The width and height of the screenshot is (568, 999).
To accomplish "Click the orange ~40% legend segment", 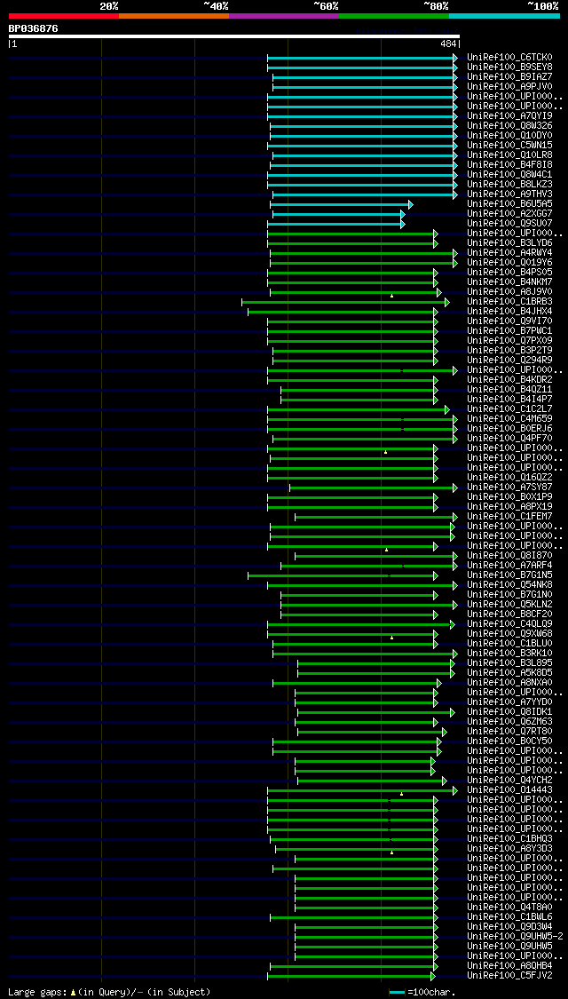I will click(x=174, y=15).
